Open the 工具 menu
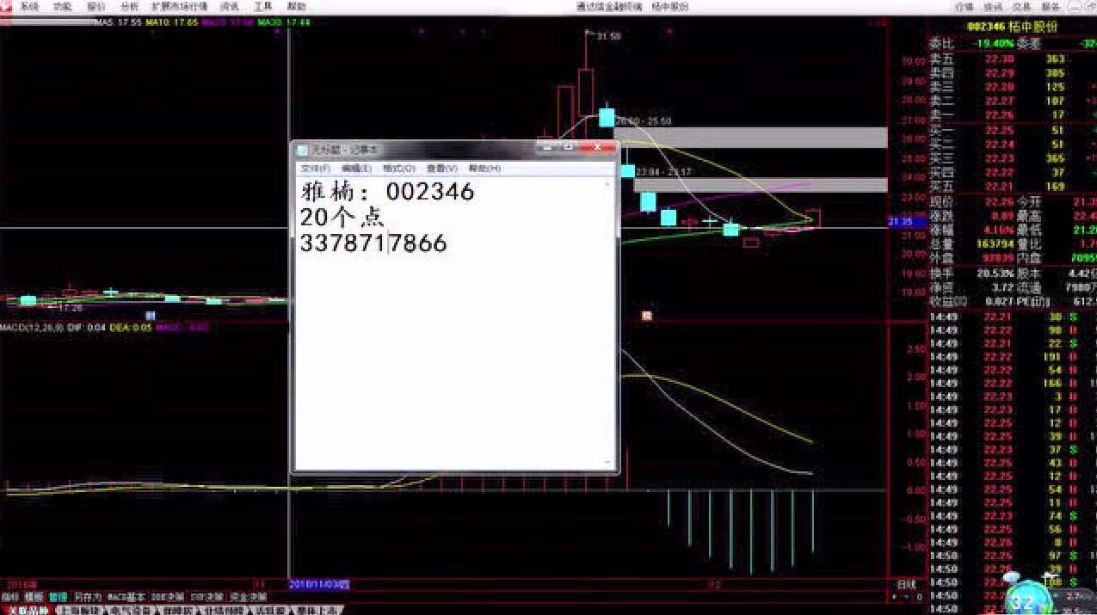1097x615 pixels. coord(262,6)
